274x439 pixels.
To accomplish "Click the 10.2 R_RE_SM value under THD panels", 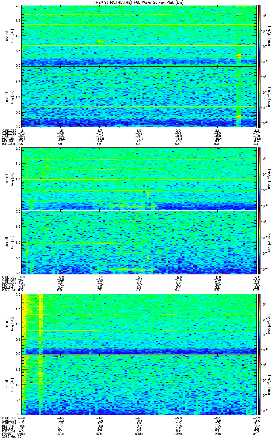I will (256, 290).
